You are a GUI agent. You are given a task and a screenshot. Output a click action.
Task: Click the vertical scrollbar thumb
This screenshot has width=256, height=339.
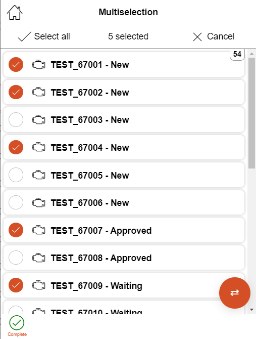pyautogui.click(x=251, y=113)
